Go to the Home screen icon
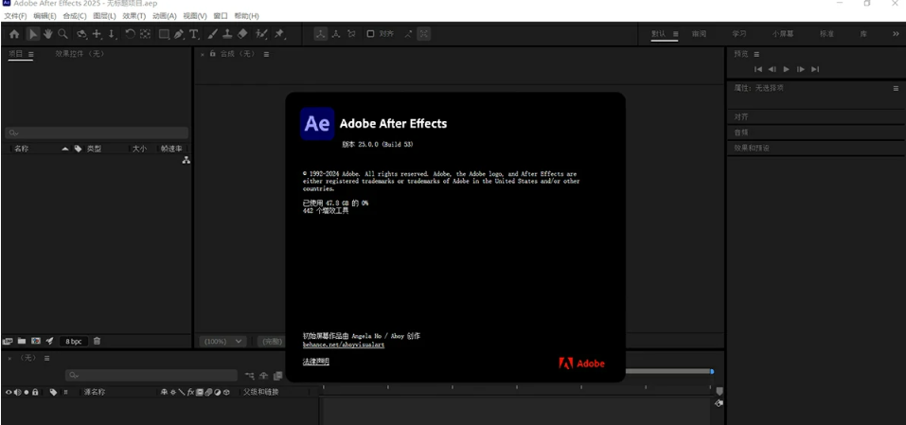Viewport: 906px width, 425px height. 14,34
